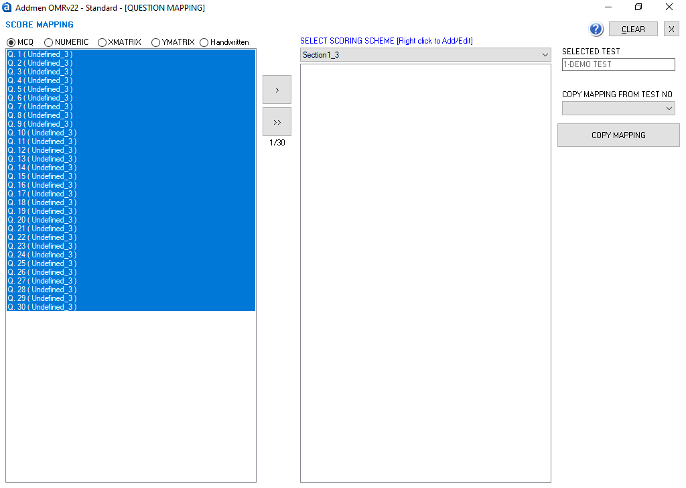Open the blue help question-mark icon
The image size is (686, 488).
pos(596,29)
